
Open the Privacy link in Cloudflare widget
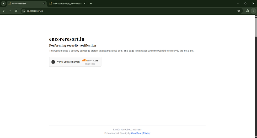(x=88, y=64)
